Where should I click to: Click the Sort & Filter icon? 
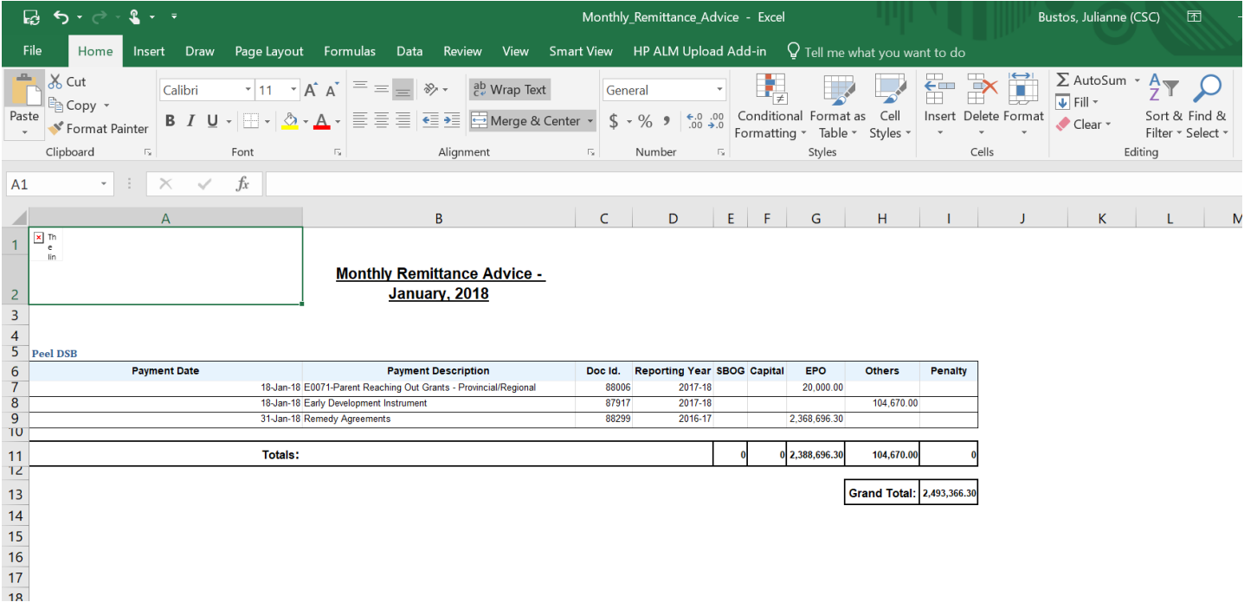point(1163,88)
